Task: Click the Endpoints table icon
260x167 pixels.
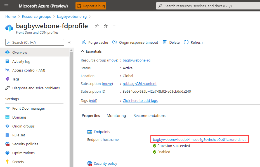Action: click(89, 132)
